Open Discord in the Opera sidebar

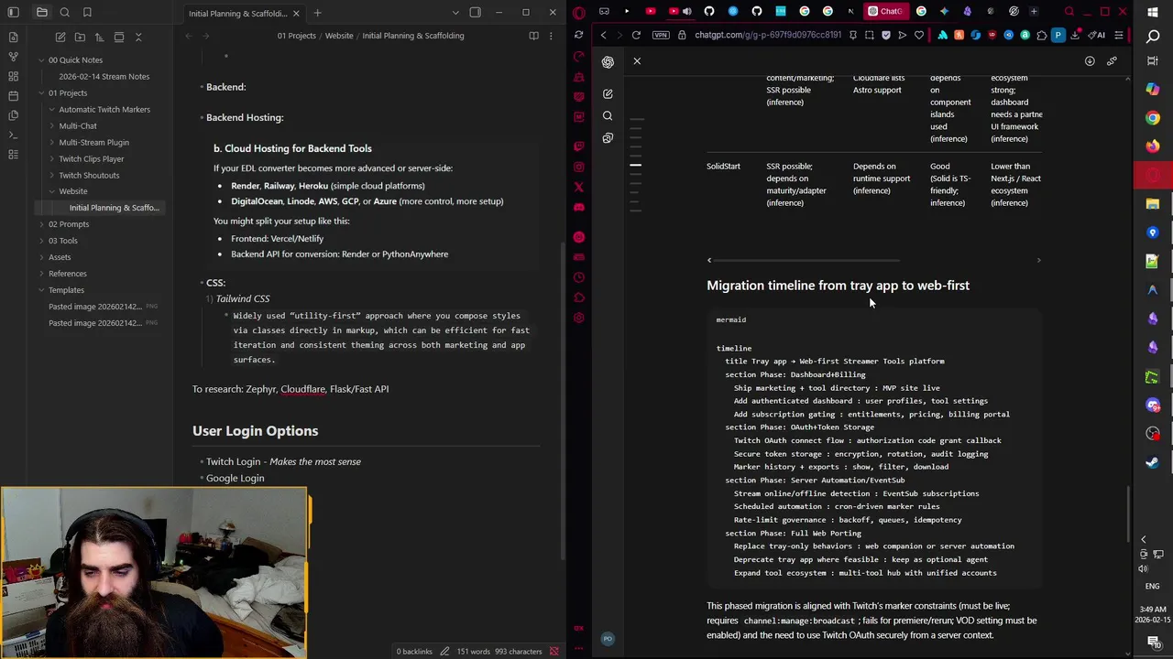click(578, 208)
